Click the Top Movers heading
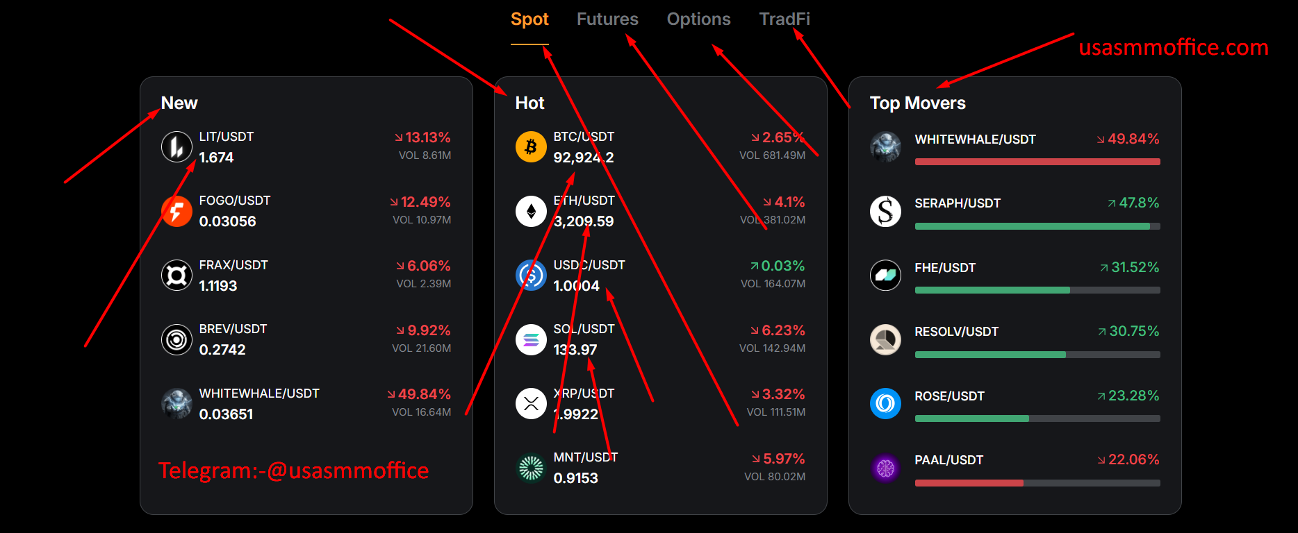 click(x=917, y=103)
